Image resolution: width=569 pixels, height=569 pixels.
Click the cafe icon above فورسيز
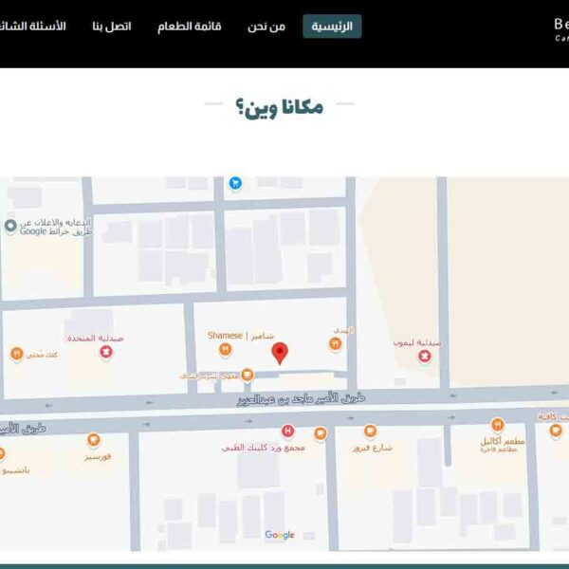coord(93,440)
